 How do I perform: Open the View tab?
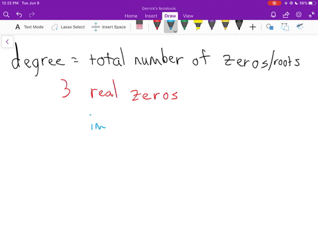[x=188, y=16]
